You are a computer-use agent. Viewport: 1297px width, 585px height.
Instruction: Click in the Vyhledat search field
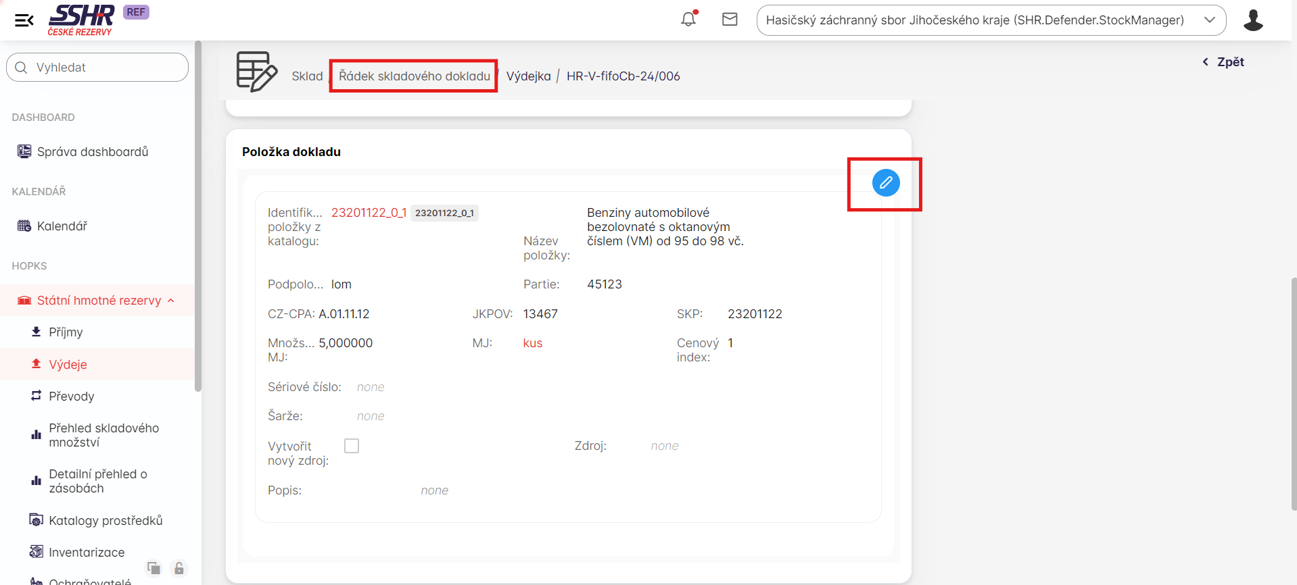coord(97,68)
